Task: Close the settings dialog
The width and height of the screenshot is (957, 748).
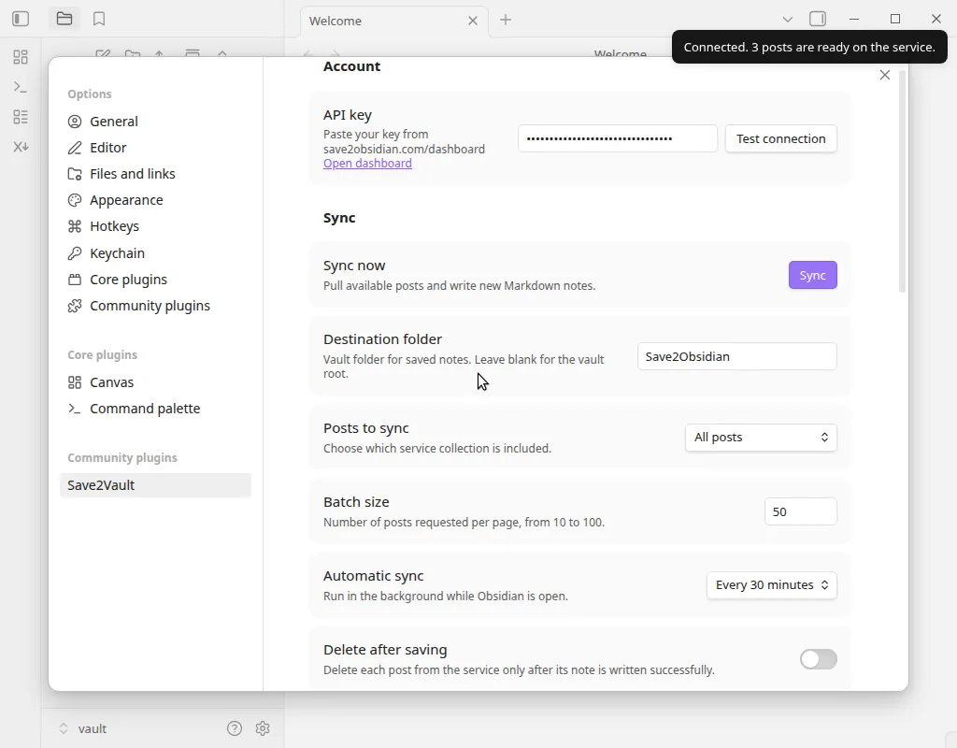Action: pyautogui.click(x=885, y=75)
